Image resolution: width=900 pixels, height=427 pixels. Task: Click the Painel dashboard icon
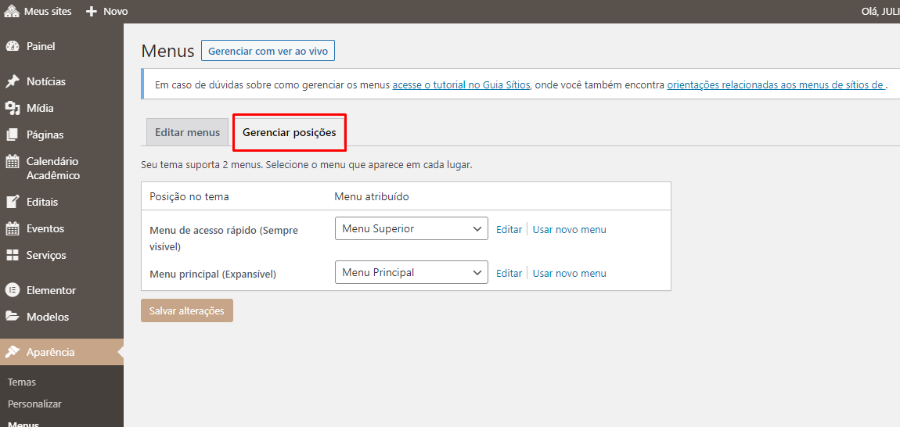[x=13, y=46]
